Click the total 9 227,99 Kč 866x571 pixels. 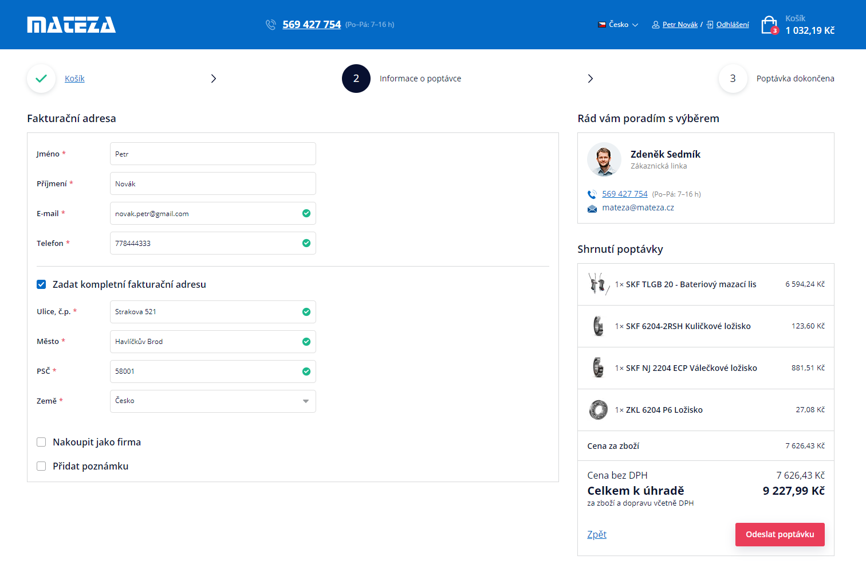794,491
